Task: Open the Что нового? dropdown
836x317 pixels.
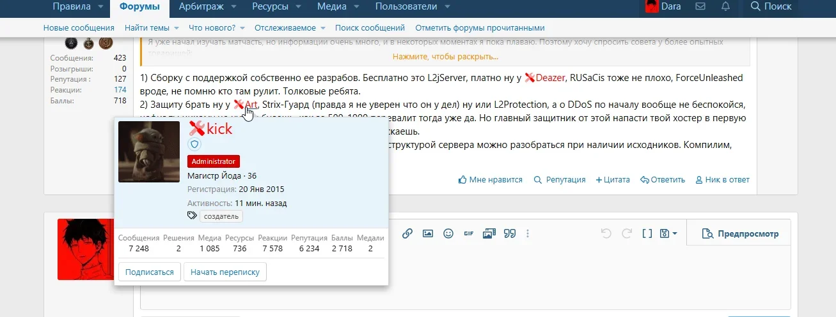Action: coord(216,28)
